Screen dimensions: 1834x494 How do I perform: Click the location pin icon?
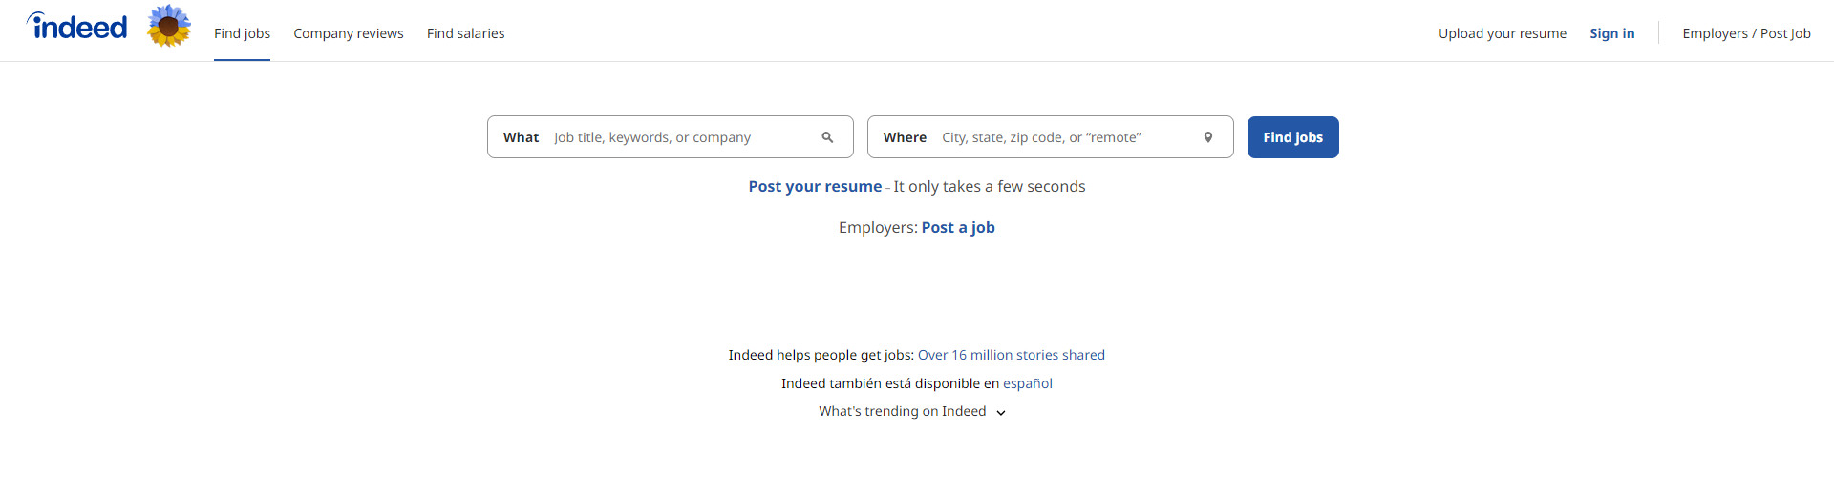pyautogui.click(x=1208, y=137)
